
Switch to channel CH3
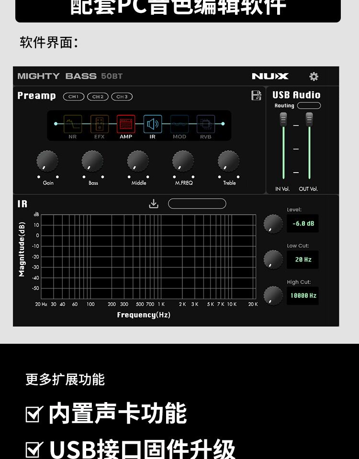click(x=122, y=97)
